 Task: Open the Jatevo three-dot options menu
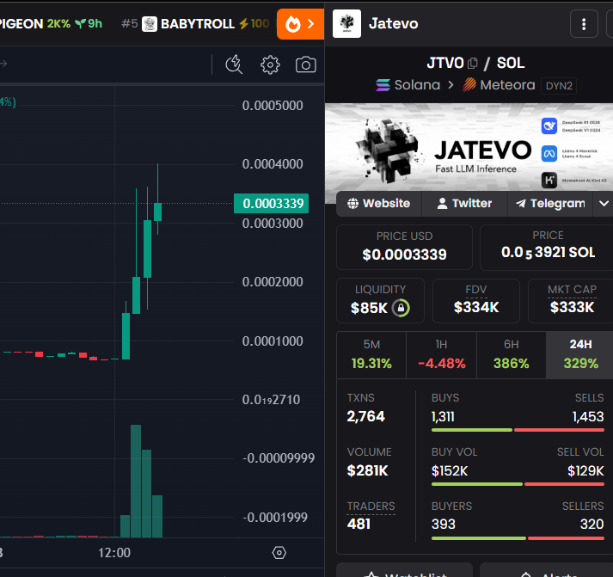pyautogui.click(x=584, y=24)
